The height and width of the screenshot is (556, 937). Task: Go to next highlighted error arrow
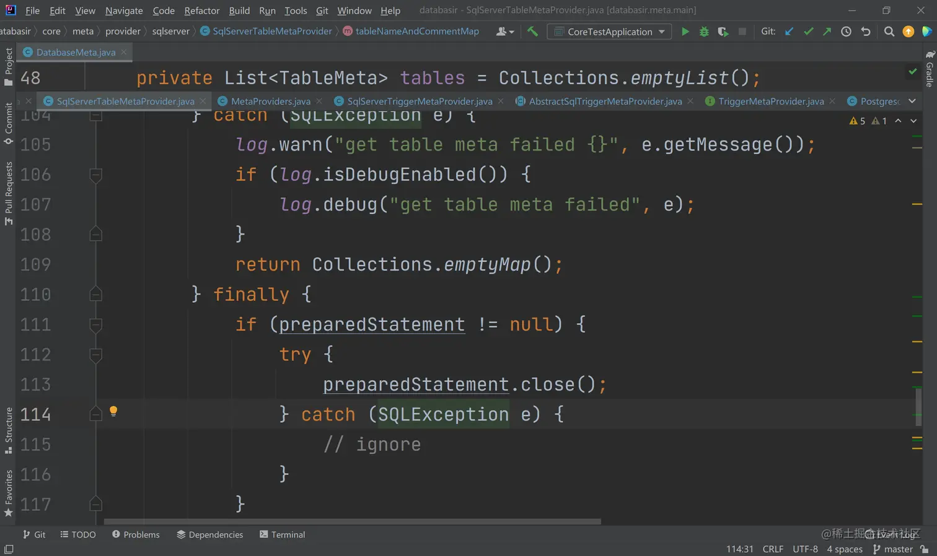click(913, 121)
